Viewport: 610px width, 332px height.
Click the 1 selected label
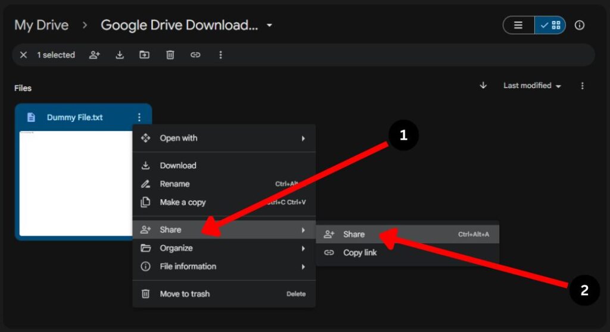(x=56, y=55)
